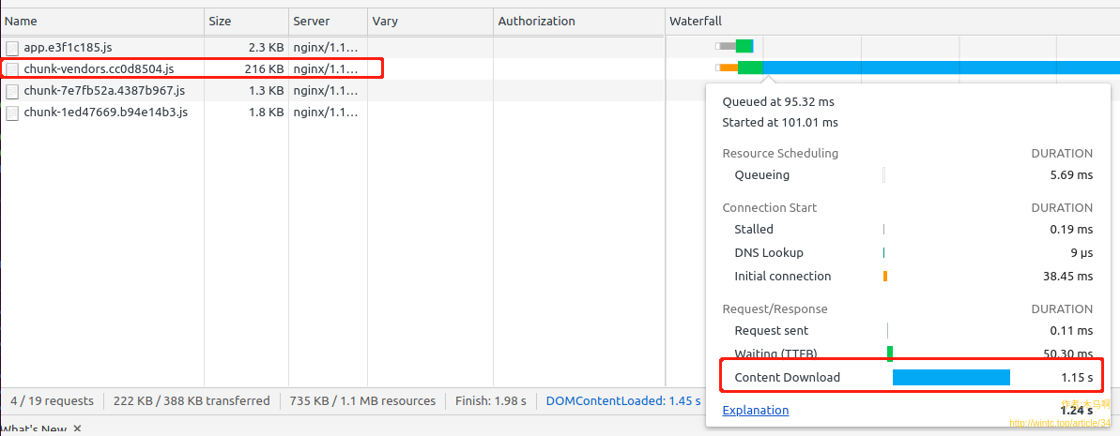1120x436 pixels.
Task: Click the Initial connection timing row label
Action: pyautogui.click(x=783, y=277)
